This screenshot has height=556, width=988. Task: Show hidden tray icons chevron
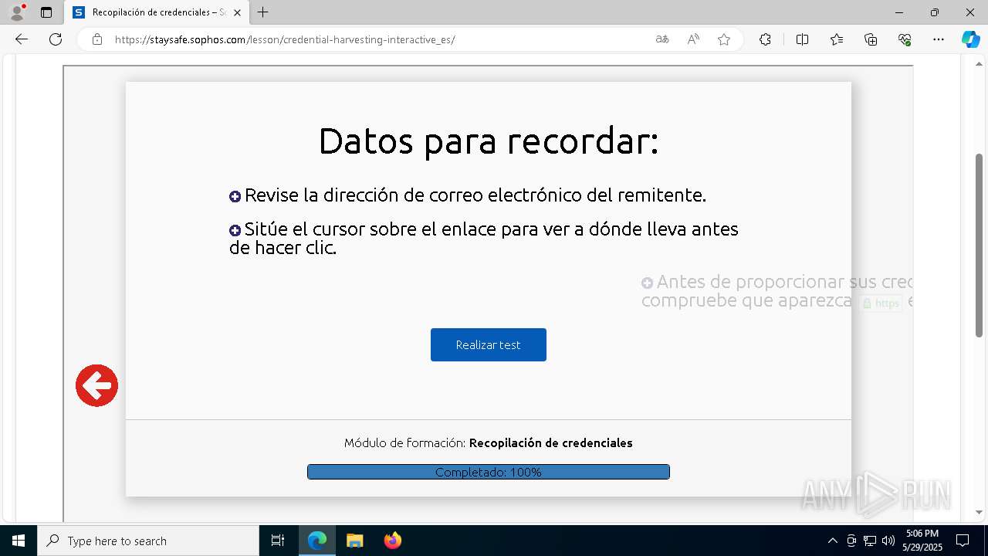[832, 541]
